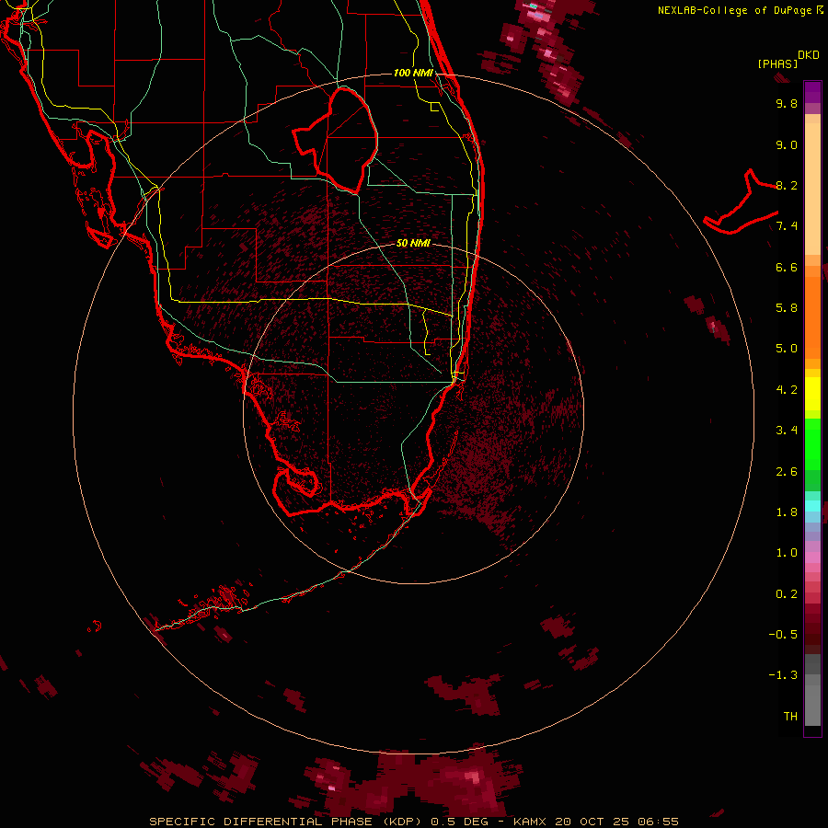Select the 100 NMI range ring label
828x828 pixels.
coord(413,73)
